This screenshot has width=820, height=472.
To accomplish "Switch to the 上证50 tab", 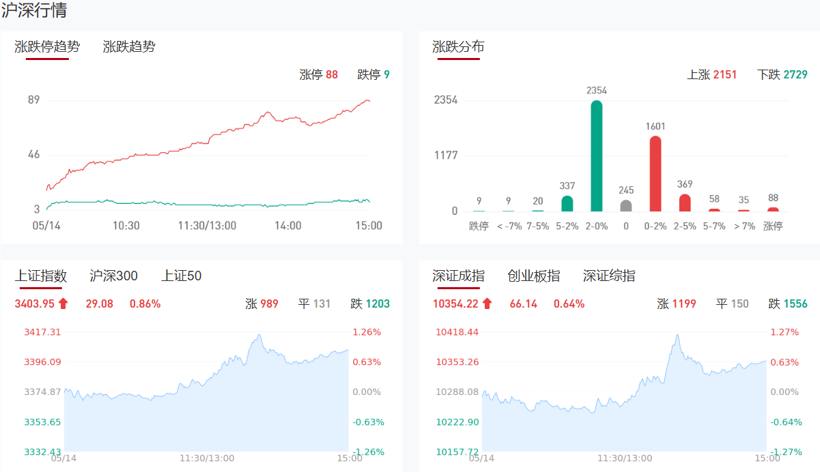I will click(x=181, y=276).
